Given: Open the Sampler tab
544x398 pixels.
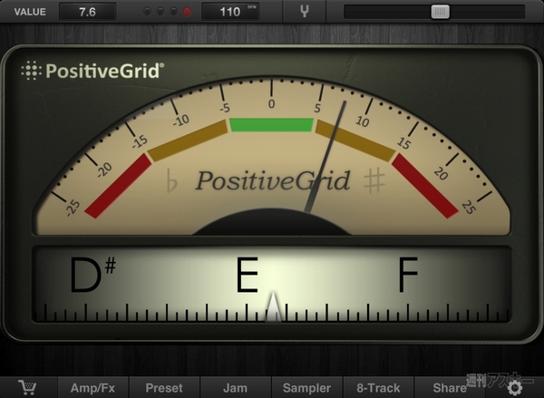Looking at the screenshot, I should 306,388.
